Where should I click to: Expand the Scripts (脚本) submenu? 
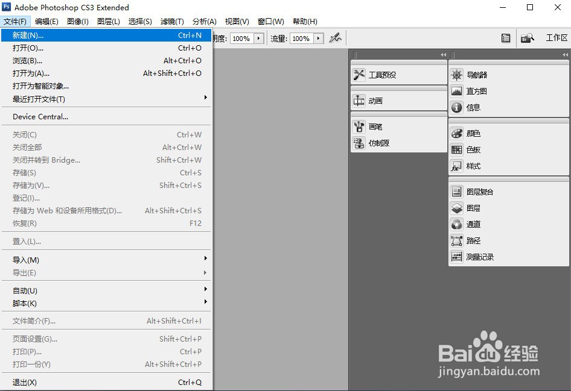pos(106,304)
